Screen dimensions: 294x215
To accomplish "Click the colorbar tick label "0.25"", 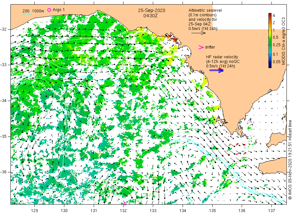I will 277,45.
